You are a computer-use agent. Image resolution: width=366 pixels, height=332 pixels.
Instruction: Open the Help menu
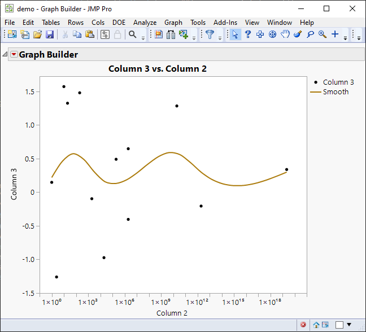point(307,23)
